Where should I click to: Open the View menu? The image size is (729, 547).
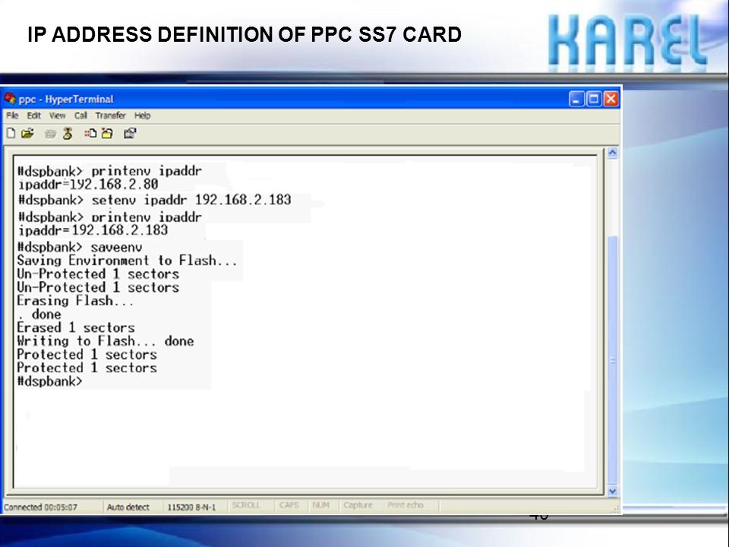(57, 115)
